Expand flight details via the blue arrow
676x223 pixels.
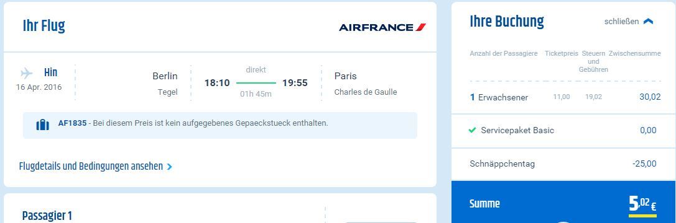click(169, 167)
